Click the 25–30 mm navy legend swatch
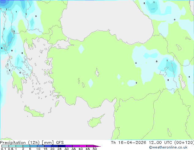Image resolution: width=194 pixels, height=150 pixels. point(62,146)
